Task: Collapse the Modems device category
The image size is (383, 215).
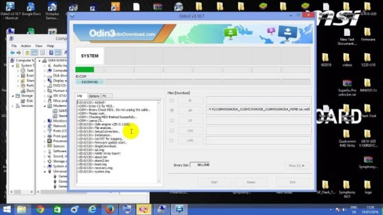Action: pos(45,106)
